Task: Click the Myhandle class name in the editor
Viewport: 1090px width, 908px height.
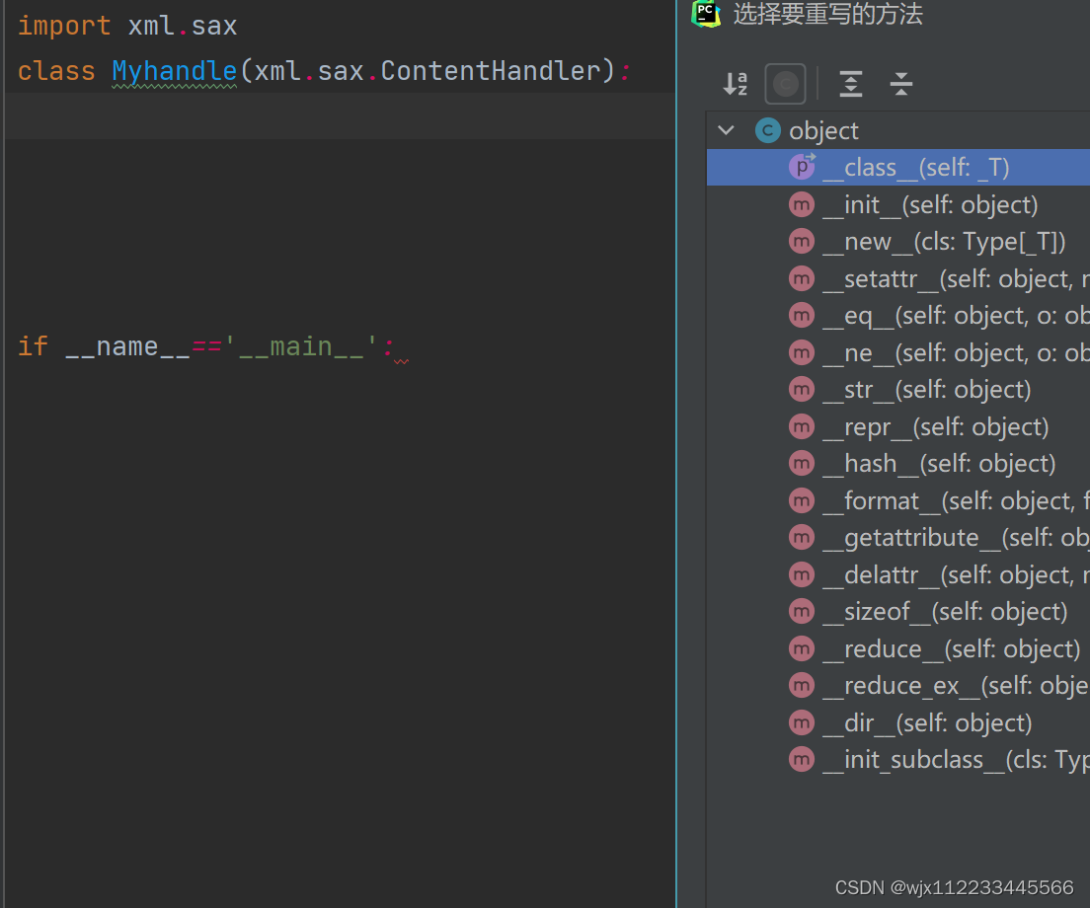Action: pyautogui.click(x=174, y=70)
